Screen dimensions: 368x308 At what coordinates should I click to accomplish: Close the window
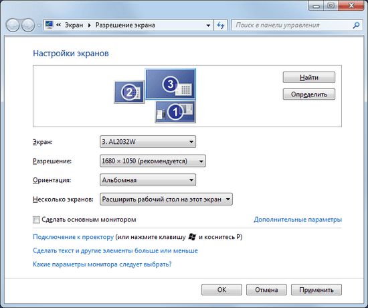click(x=351, y=5)
